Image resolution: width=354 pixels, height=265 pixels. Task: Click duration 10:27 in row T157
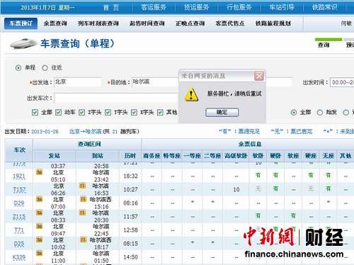(130, 189)
